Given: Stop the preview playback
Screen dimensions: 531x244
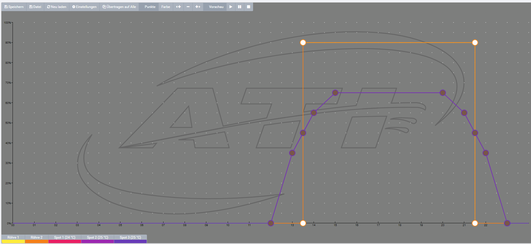Looking at the screenshot, I should tap(249, 7).
